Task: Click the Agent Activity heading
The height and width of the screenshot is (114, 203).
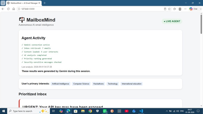Action: (33, 38)
